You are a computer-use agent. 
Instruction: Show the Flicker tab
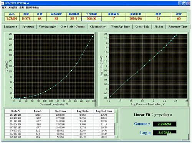coord(159,26)
